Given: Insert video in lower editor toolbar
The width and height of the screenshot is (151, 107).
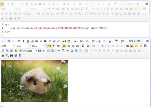Looking at the screenshot, I should (145, 46).
